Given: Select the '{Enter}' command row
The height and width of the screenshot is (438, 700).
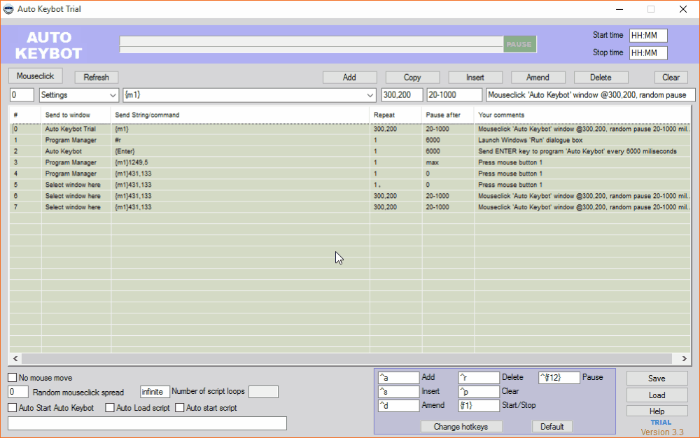Looking at the screenshot, I should [x=350, y=151].
